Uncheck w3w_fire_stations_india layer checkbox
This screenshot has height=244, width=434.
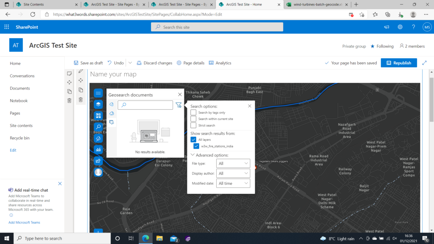(x=196, y=146)
